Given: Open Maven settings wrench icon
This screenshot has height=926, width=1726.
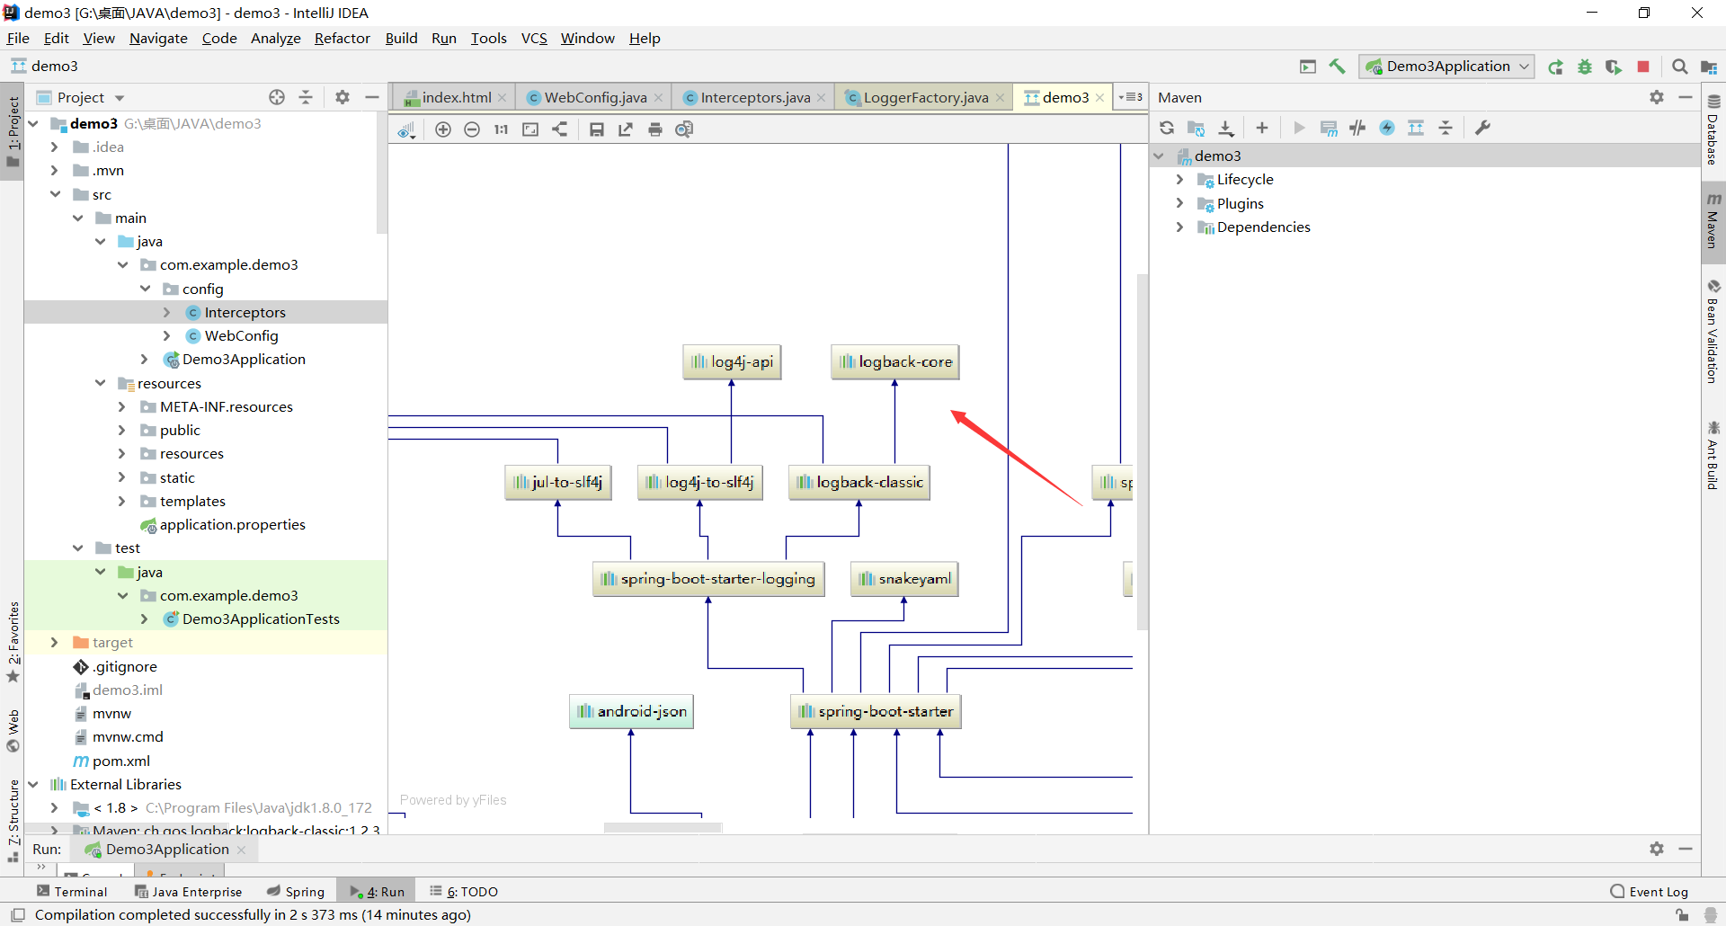Looking at the screenshot, I should click(1483, 128).
